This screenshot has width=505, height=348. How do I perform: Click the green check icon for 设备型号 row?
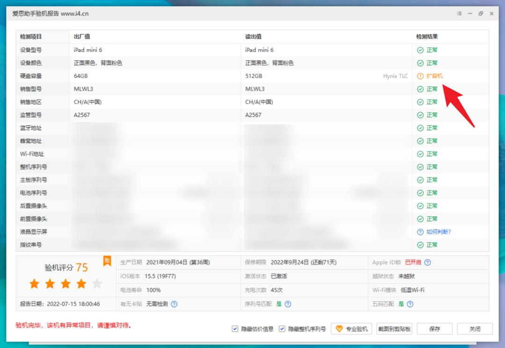click(x=420, y=50)
